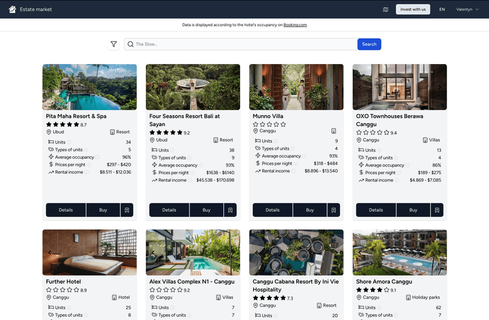Open the Four Seasons Resort photo
This screenshot has width=489, height=320.
pyautogui.click(x=193, y=87)
